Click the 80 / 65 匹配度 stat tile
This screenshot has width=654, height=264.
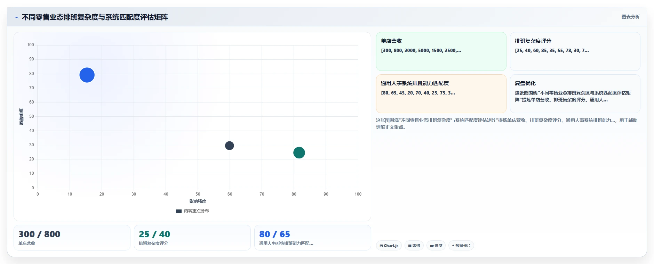pyautogui.click(x=313, y=238)
